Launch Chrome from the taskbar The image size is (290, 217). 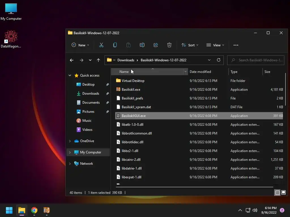[34, 210]
